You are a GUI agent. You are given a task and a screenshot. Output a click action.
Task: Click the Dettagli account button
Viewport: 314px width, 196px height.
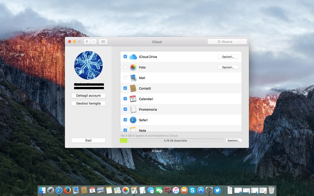point(88,96)
